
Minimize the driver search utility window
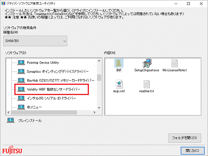click(x=176, y=4)
